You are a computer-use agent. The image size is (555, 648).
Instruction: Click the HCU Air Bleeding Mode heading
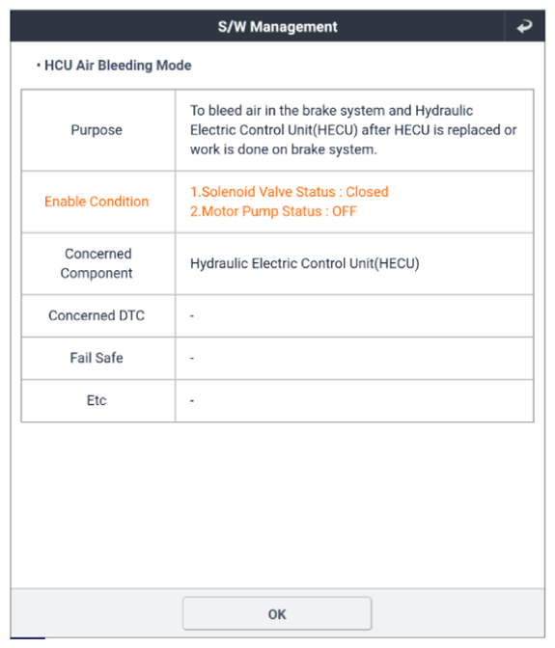pyautogui.click(x=118, y=66)
